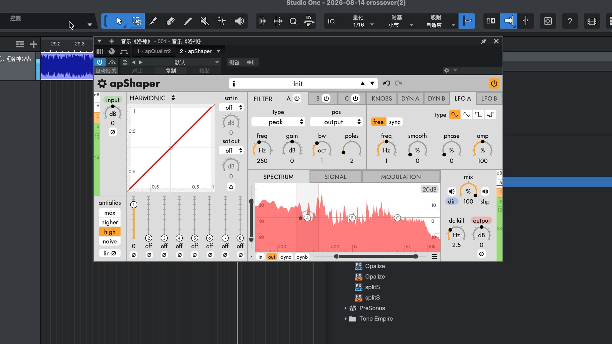Select sine LFO waveform type
The height and width of the screenshot is (344, 612).
click(455, 115)
